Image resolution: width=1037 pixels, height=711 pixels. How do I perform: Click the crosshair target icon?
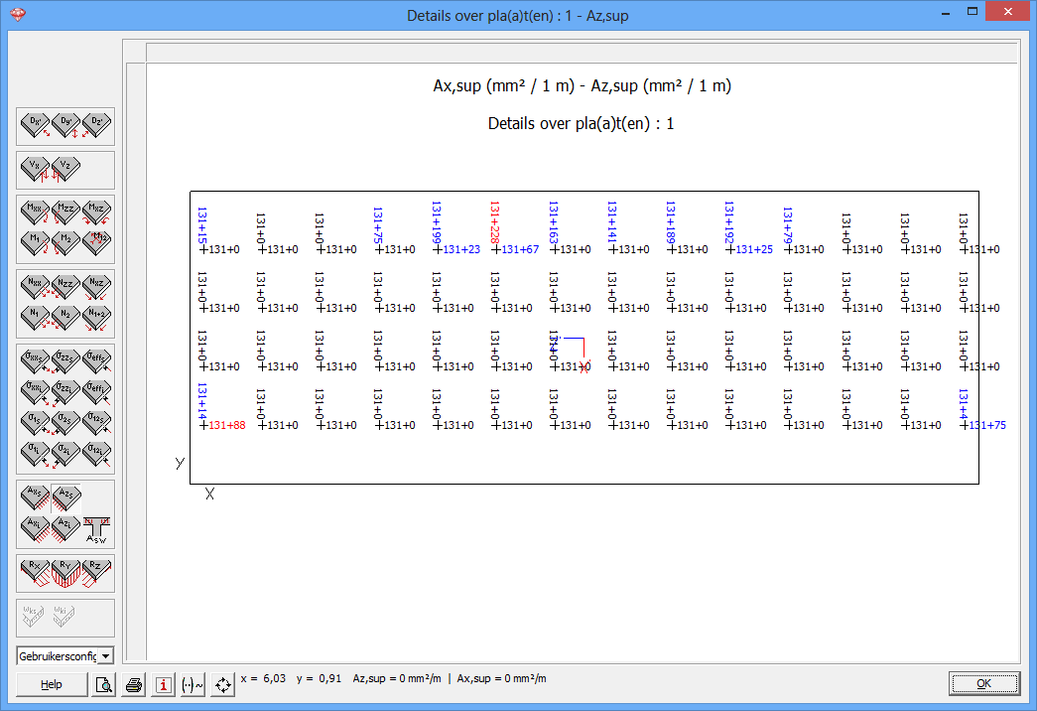click(223, 684)
